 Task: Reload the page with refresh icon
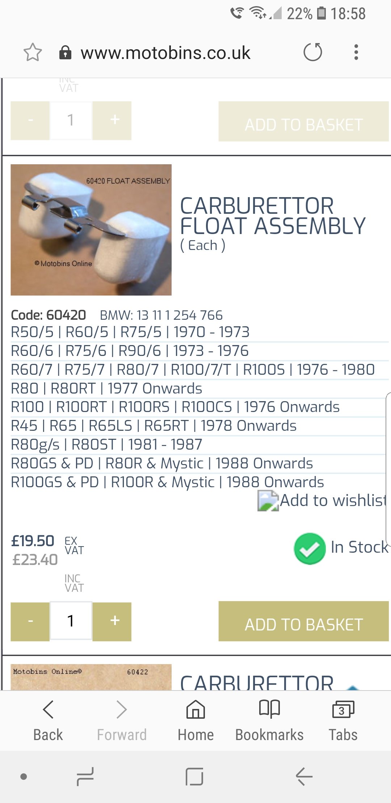tap(313, 52)
